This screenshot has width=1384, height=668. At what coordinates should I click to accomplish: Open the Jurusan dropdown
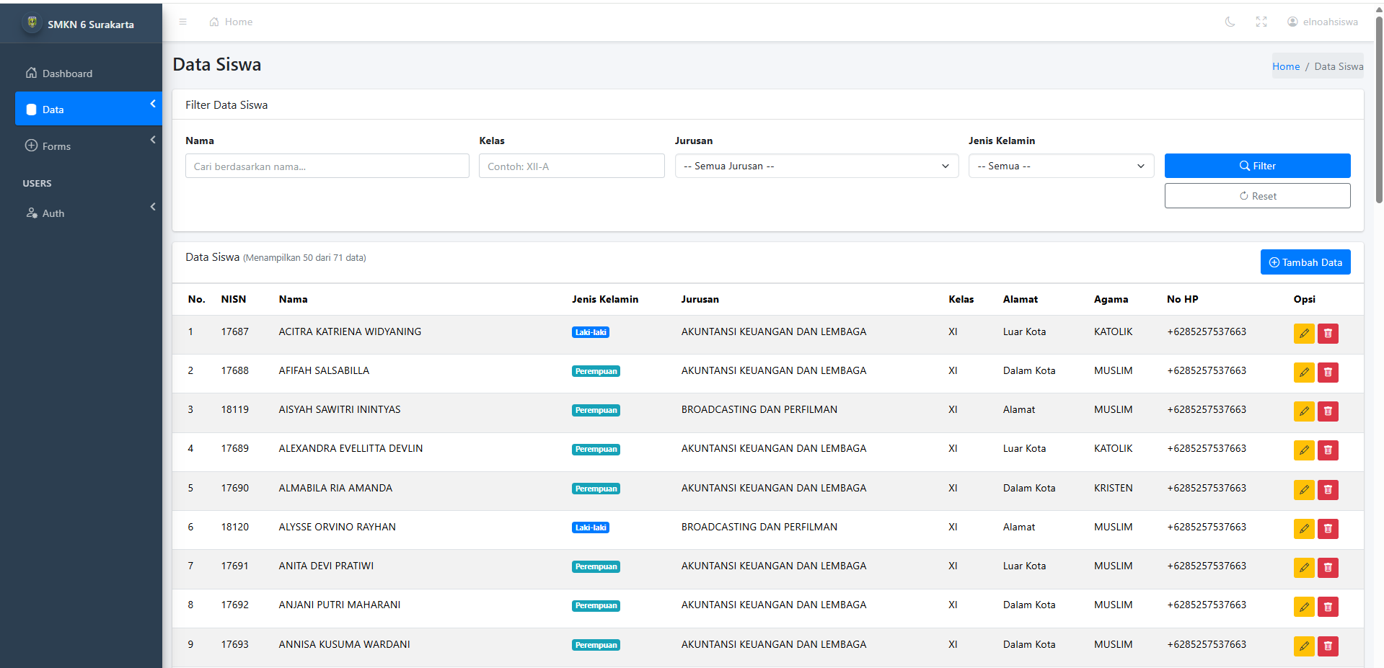[x=816, y=166]
